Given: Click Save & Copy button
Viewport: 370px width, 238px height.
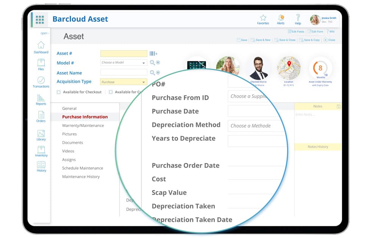Looking at the screenshot, I should point(309,40).
